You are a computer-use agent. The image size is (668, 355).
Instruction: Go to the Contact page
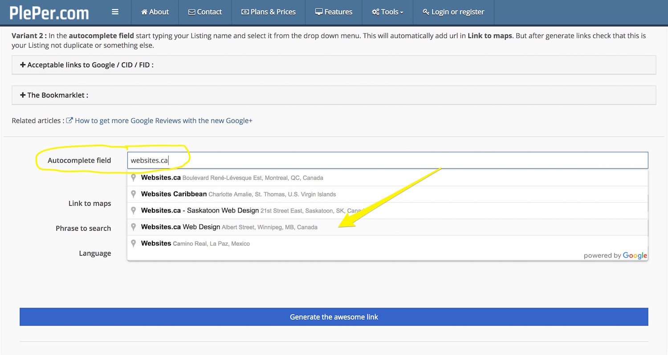pyautogui.click(x=205, y=12)
